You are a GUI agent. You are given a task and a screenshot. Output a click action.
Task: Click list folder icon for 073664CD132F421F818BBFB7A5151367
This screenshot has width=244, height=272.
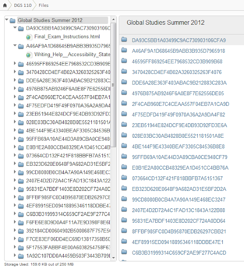coord(124,178)
